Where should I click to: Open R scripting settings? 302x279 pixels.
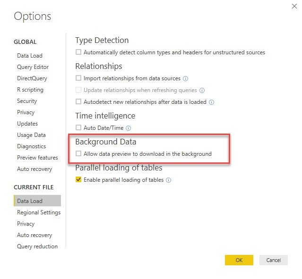coord(30,90)
